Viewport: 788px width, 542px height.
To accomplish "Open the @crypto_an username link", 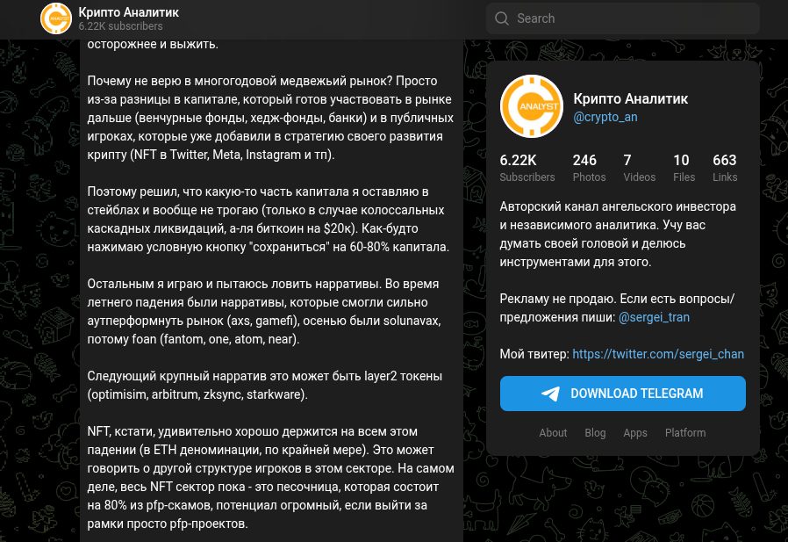I will click(605, 117).
